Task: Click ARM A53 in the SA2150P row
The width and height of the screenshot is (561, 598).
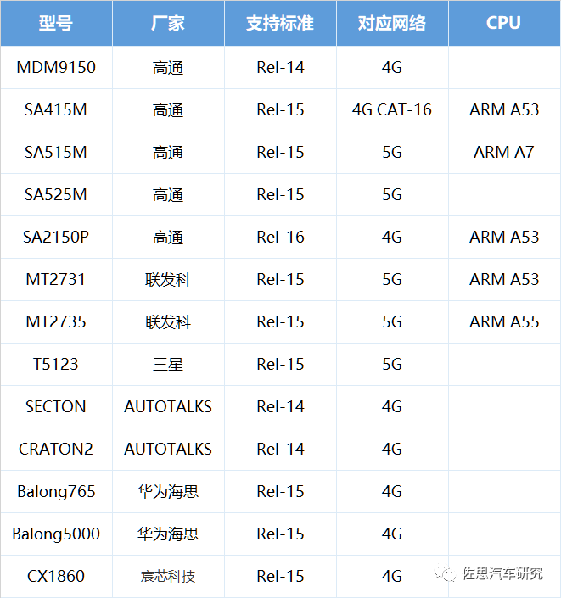Action: (x=504, y=237)
